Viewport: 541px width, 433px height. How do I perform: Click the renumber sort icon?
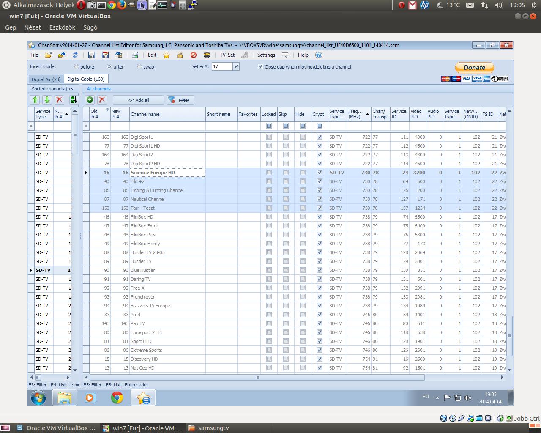[74, 100]
